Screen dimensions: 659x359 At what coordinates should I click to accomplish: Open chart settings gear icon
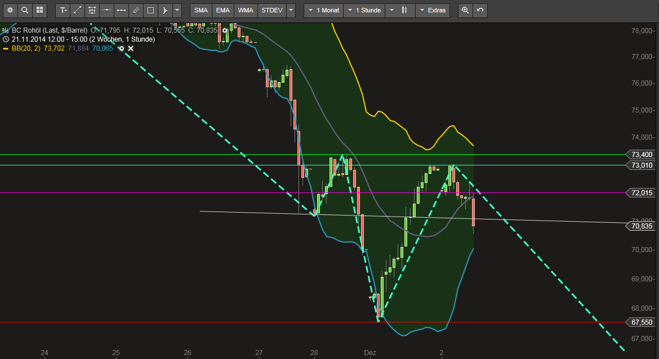tap(10, 10)
